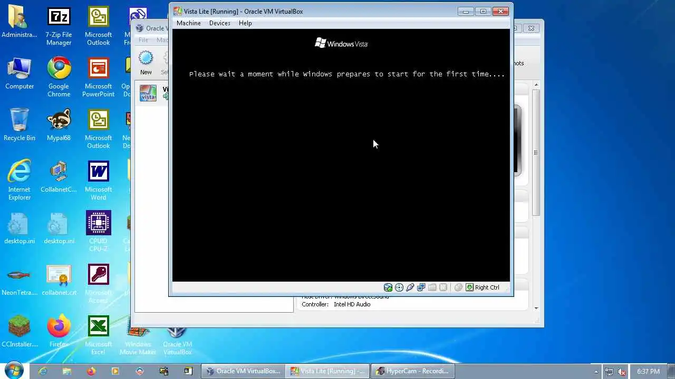
Task: Open 7-Zip File Manager desktop icon
Action: [x=59, y=26]
